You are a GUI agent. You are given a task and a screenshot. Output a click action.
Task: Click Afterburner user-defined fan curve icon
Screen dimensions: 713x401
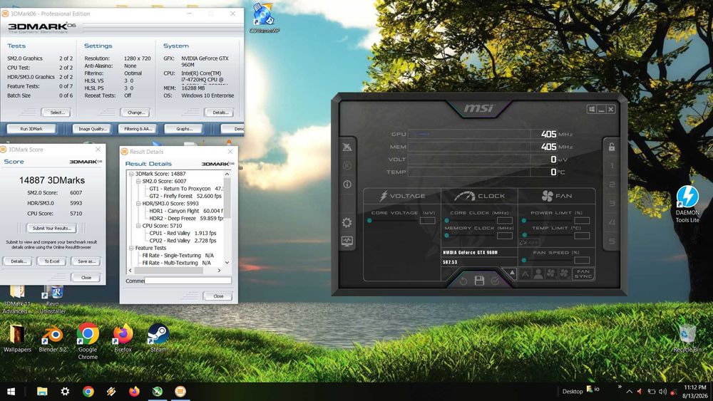[x=538, y=274]
